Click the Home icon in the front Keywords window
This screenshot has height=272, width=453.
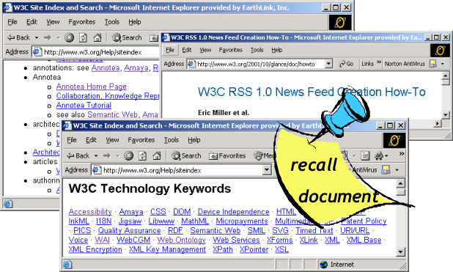tap(157, 156)
